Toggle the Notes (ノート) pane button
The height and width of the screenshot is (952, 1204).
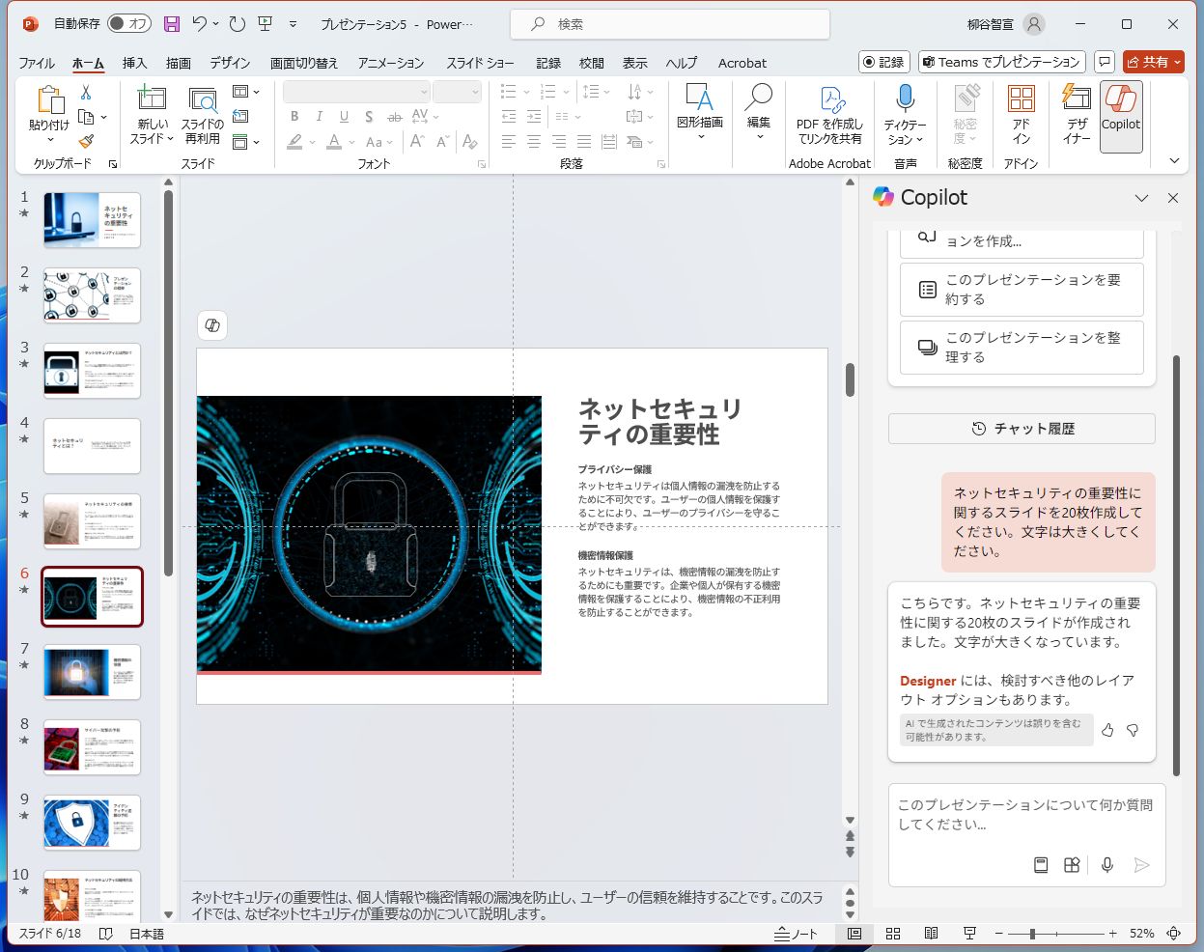[x=797, y=934]
